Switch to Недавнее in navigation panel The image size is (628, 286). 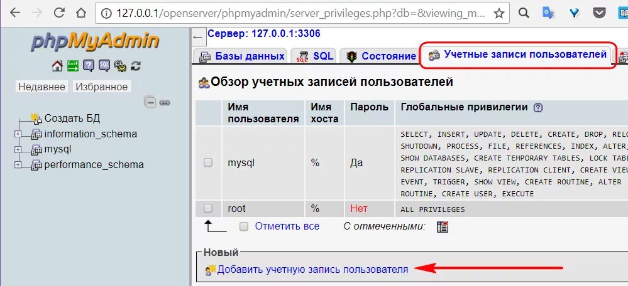[x=41, y=87]
